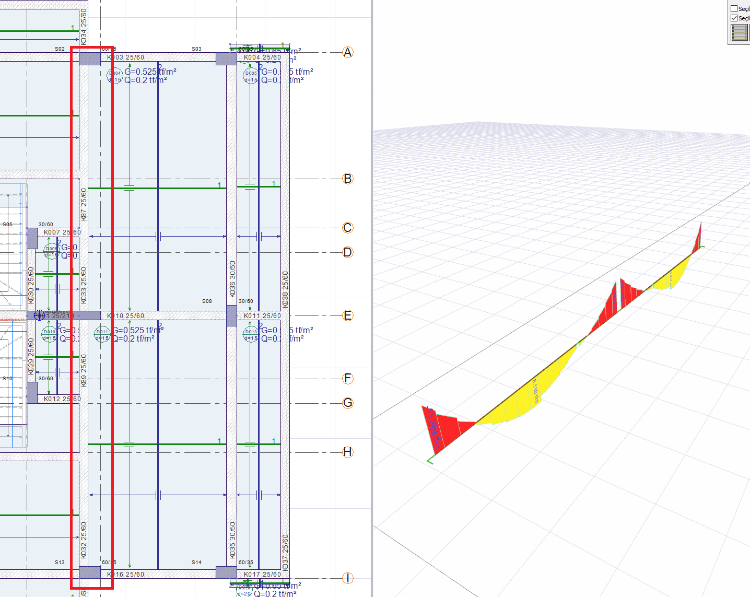Screen dimensions: 750x597
Task: Click beam label K010 25/60
Action: tap(125, 316)
